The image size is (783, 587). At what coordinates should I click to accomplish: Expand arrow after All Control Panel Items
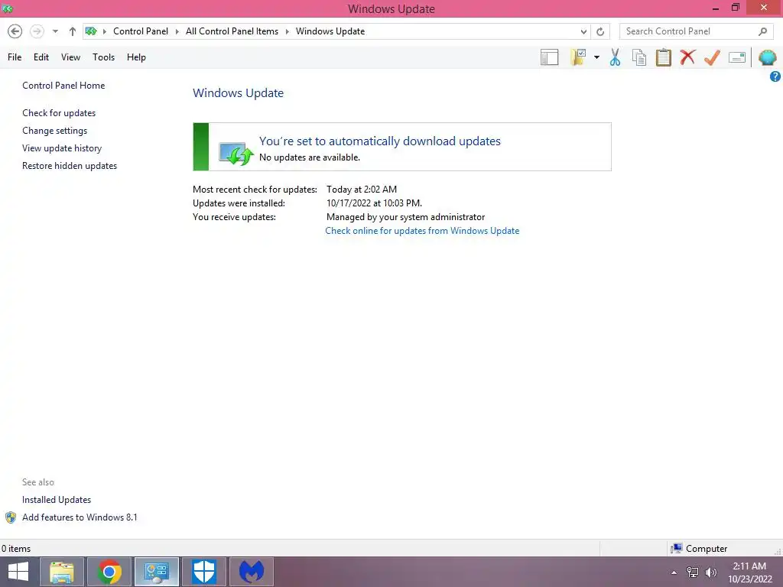click(288, 31)
